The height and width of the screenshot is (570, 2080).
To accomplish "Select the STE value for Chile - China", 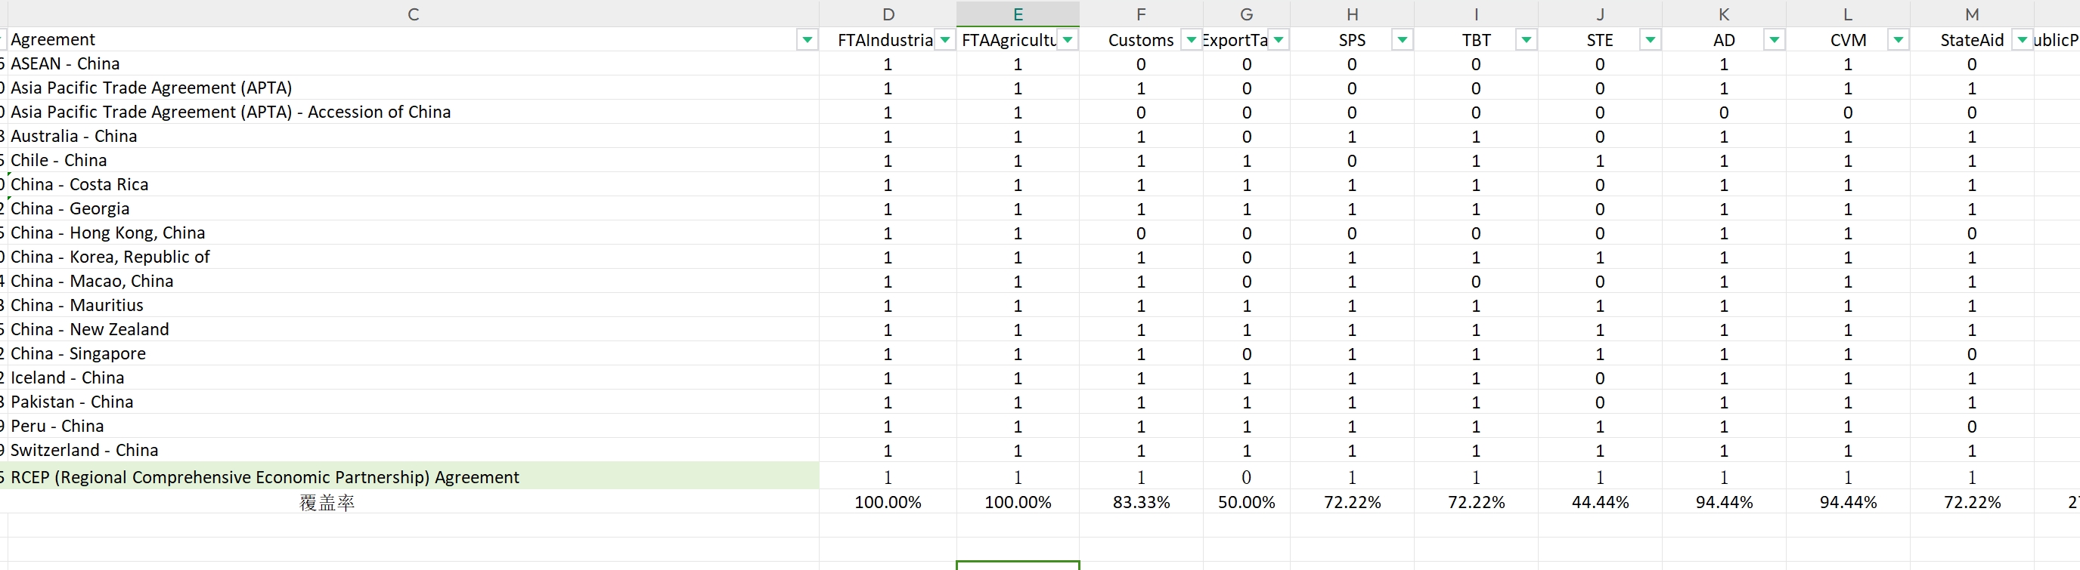I will coord(1601,161).
